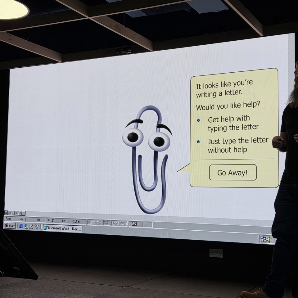Toggle EXT extend selection indicator
298x298 pixels.
click(x=106, y=223)
